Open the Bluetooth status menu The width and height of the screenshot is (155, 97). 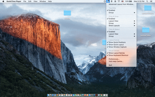[112, 1]
